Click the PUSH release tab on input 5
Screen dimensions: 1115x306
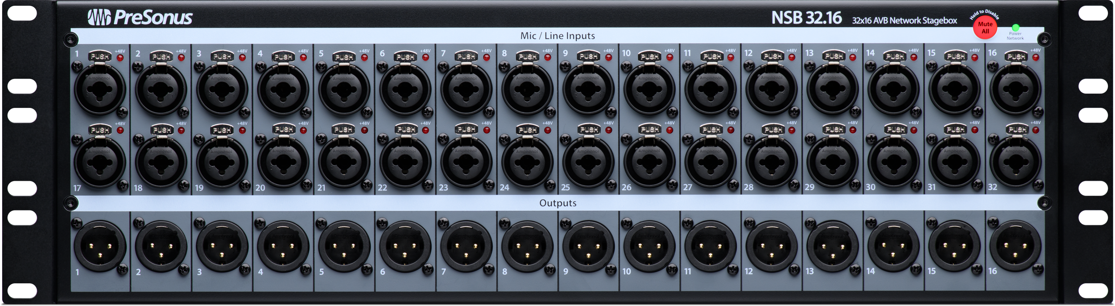[x=344, y=57]
